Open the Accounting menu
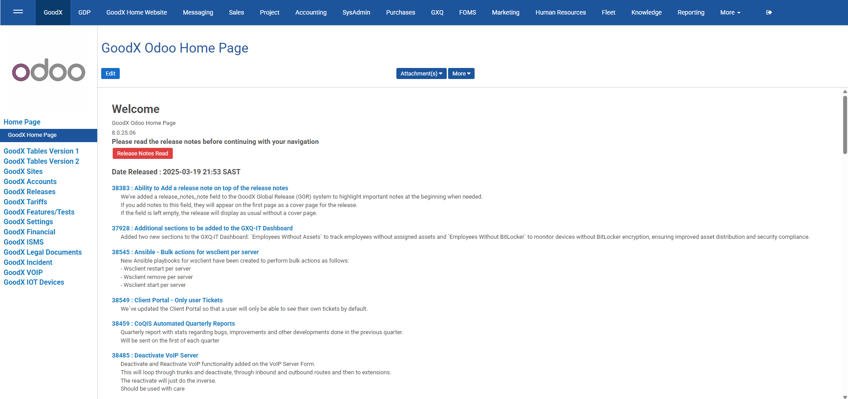Screen dimensions: 848x399 click(x=311, y=12)
